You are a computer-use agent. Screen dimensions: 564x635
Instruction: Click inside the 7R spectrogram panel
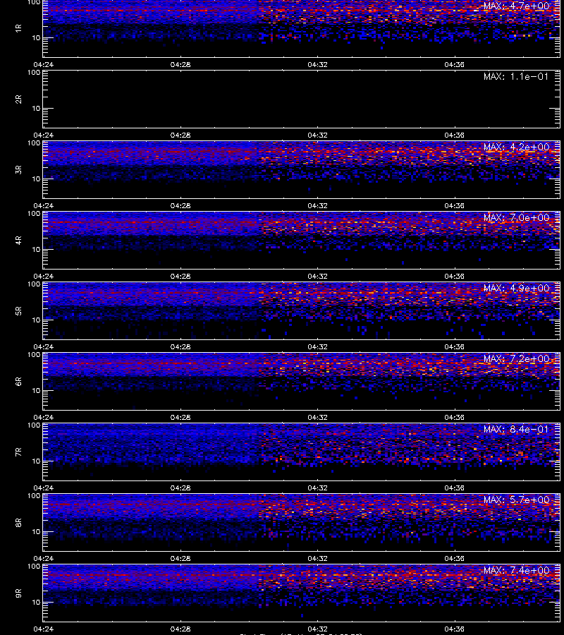pos(302,452)
